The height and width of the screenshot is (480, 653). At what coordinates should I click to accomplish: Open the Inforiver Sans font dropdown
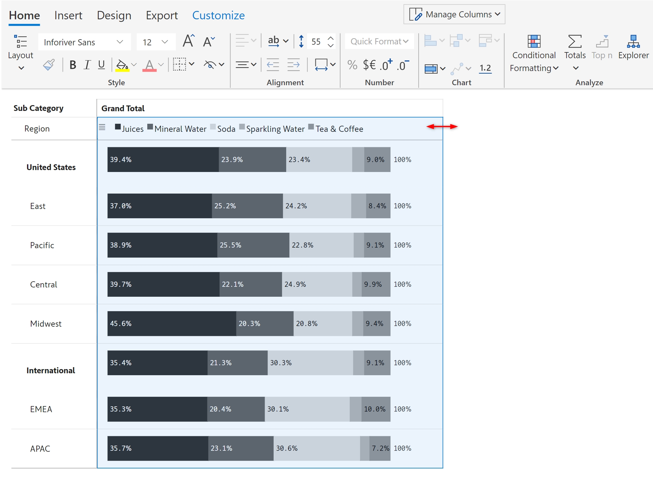pos(84,42)
